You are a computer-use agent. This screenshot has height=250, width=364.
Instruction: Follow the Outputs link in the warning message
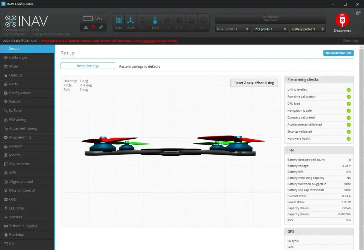click(148, 41)
